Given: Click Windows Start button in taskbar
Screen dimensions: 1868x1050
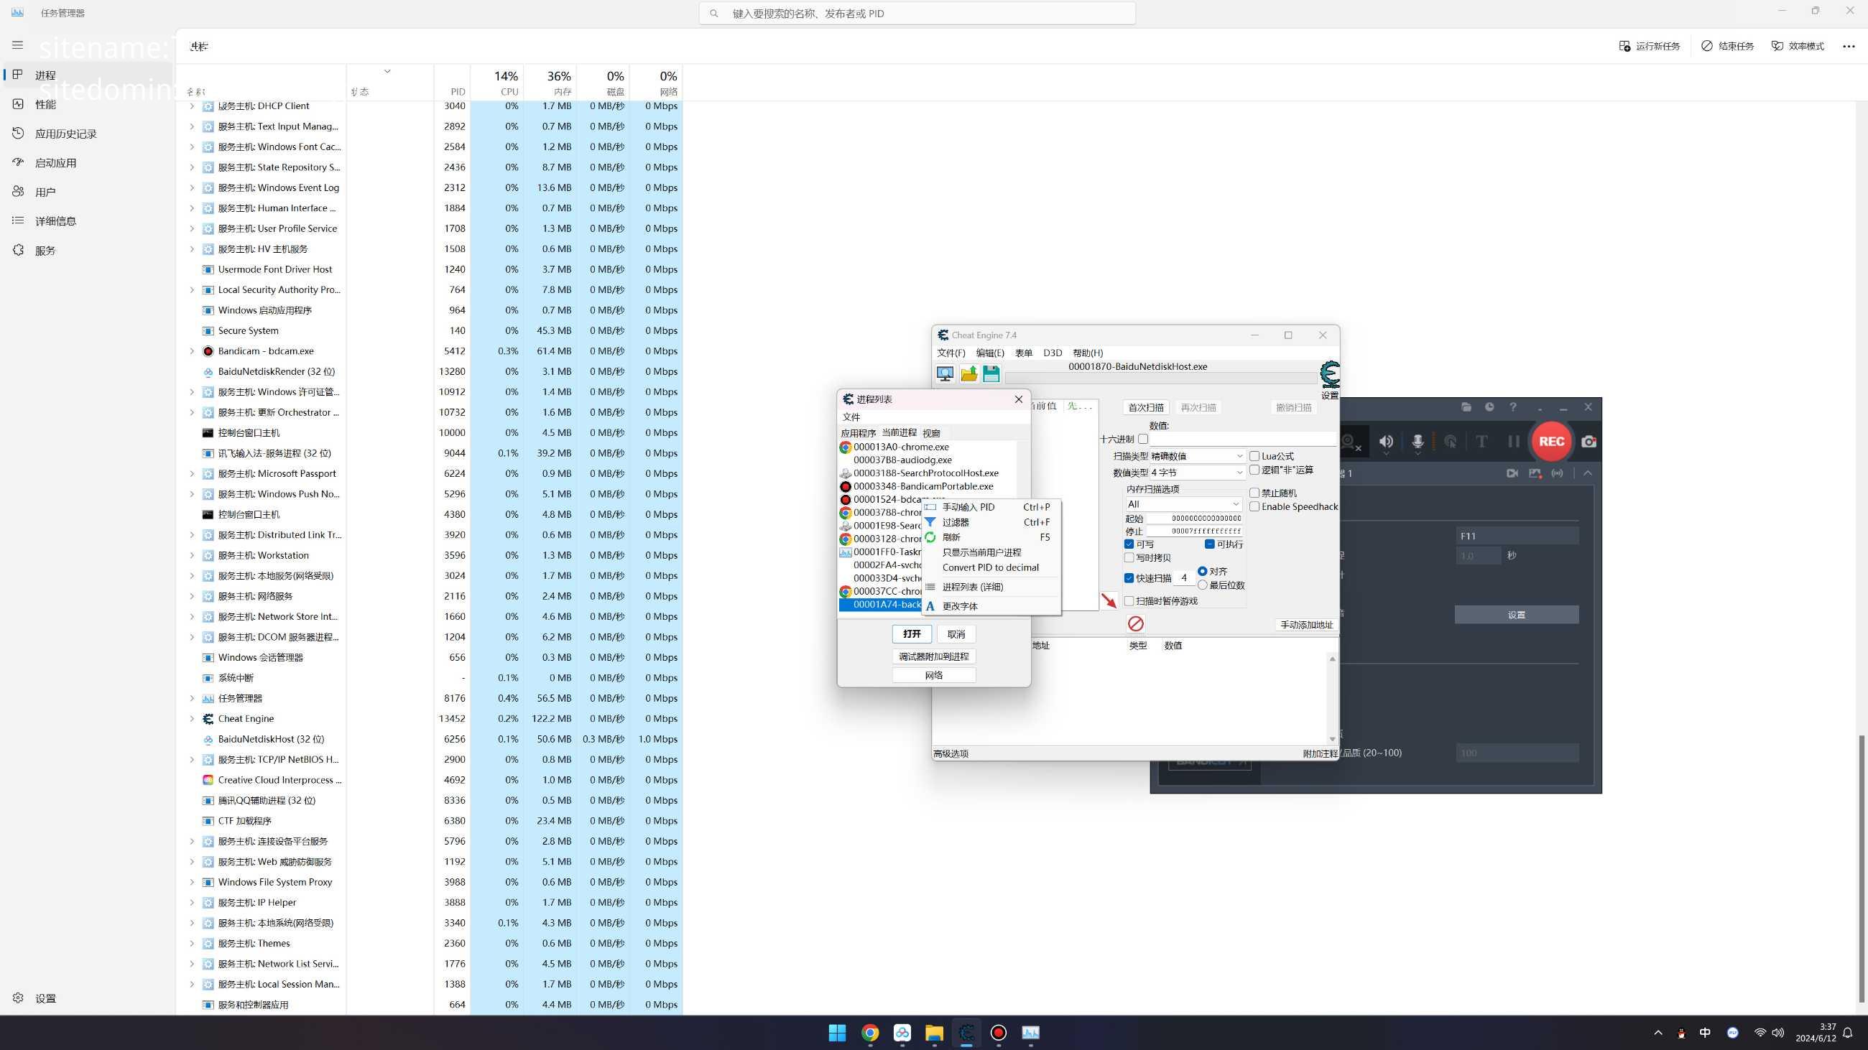Looking at the screenshot, I should [838, 1033].
